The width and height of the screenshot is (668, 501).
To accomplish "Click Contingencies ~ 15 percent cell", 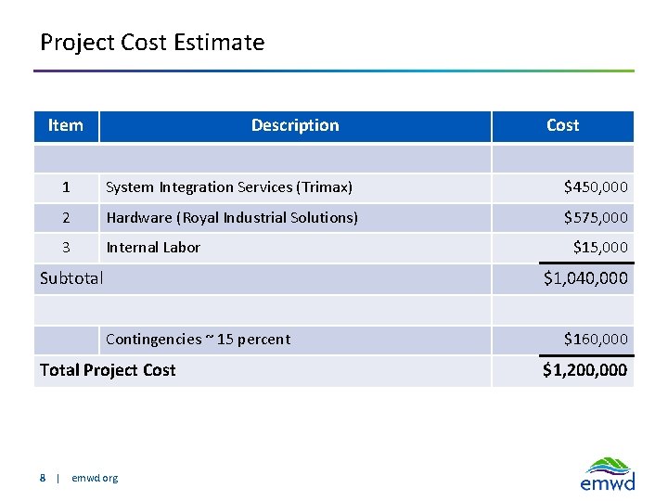I will pyautogui.click(x=295, y=340).
